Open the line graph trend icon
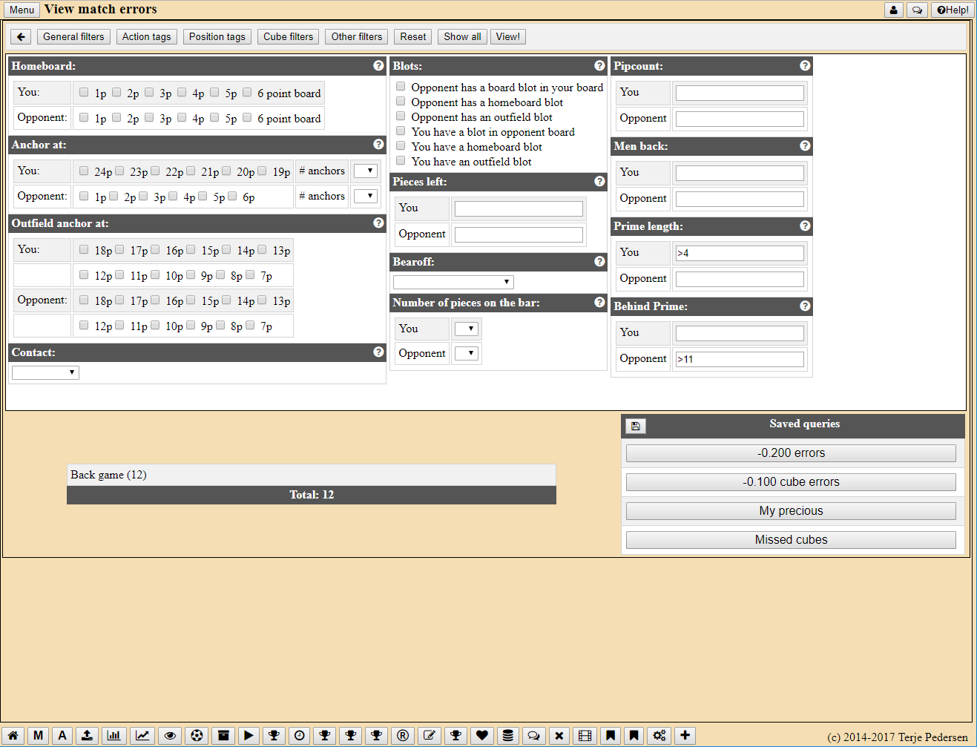 (142, 735)
